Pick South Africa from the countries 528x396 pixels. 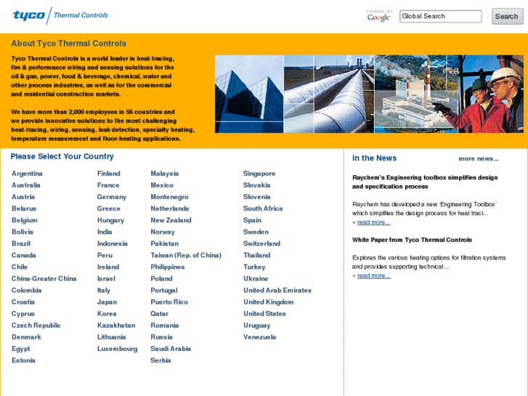(x=263, y=209)
